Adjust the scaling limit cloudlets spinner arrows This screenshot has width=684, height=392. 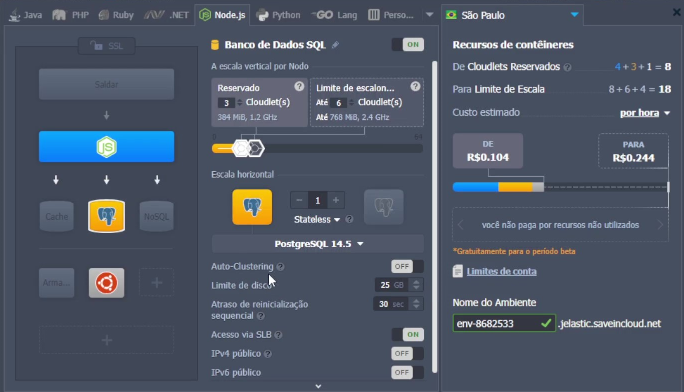pyautogui.click(x=352, y=103)
